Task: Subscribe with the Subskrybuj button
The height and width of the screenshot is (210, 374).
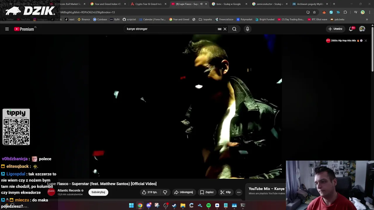Action: pyautogui.click(x=98, y=192)
